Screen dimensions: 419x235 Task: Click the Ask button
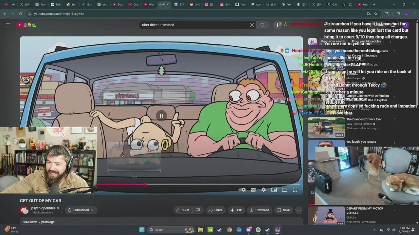click(236, 210)
